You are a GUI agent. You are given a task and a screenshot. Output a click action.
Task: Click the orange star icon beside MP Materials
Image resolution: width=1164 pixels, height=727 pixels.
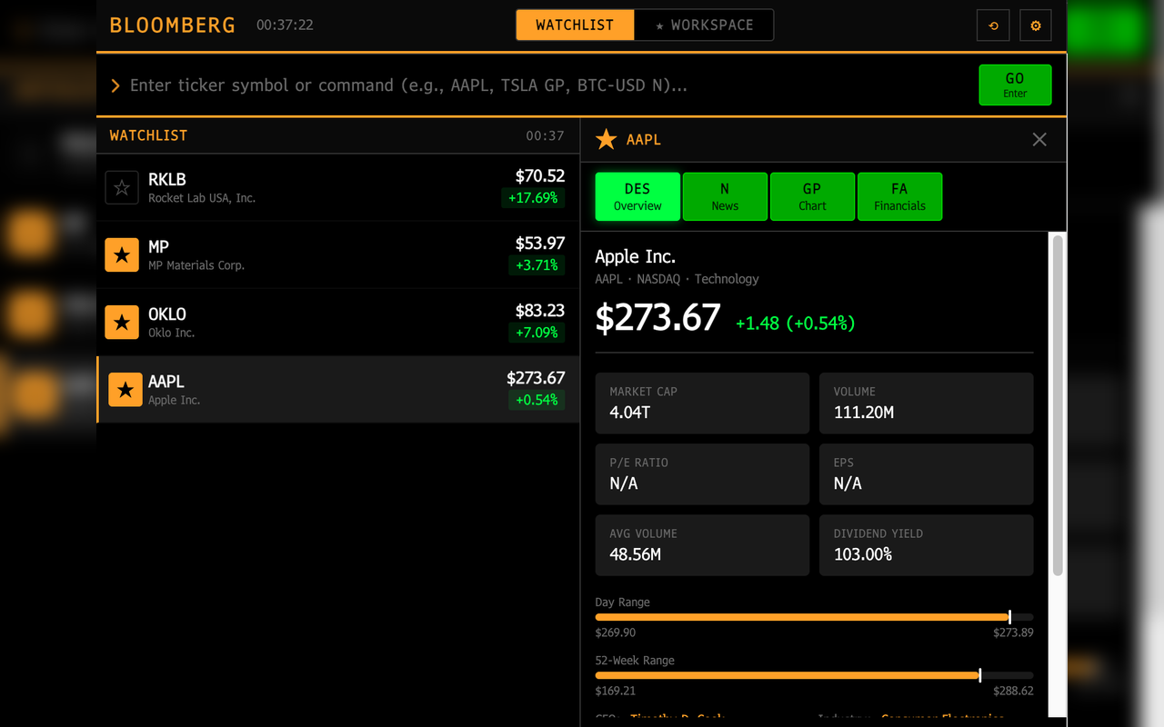[x=122, y=254]
